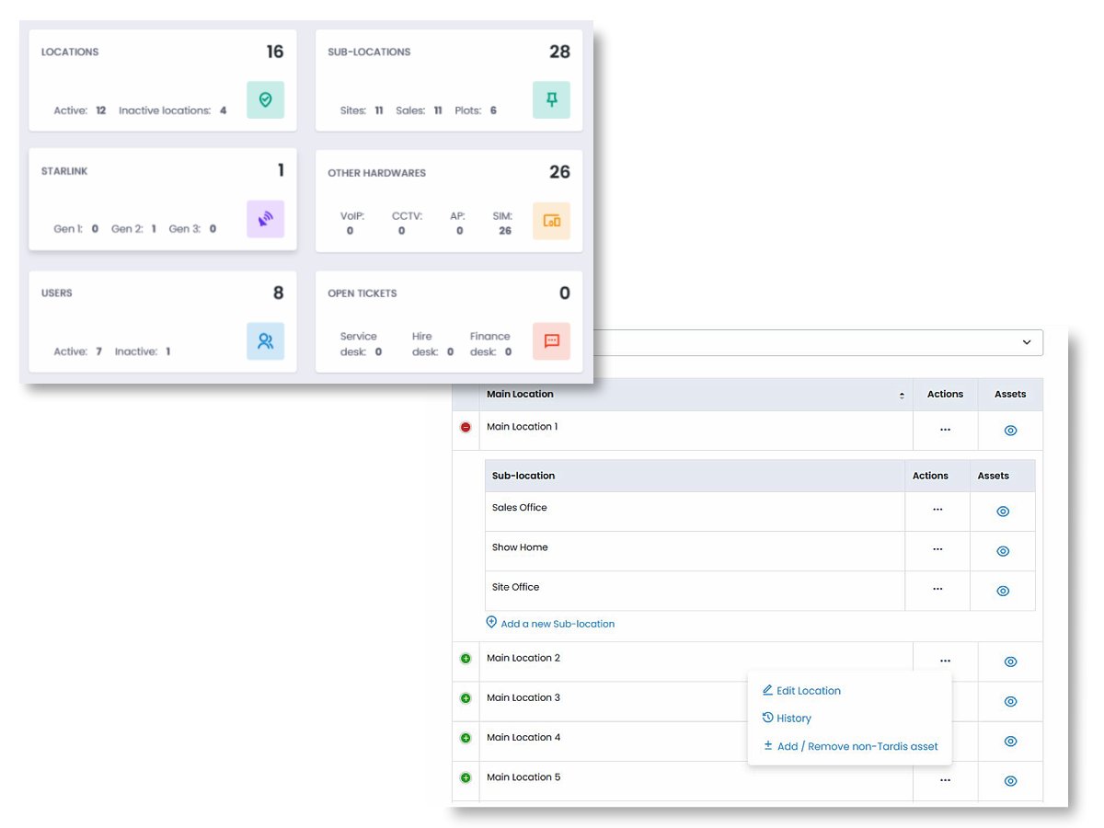Open the dropdown above the location table
Image resolution: width=1104 pixels, height=828 pixels.
[1026, 342]
